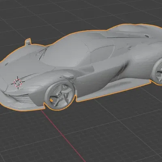The image size is (162, 162).
Task: Click the 3D cursor on the car hood
Action: point(18,83)
